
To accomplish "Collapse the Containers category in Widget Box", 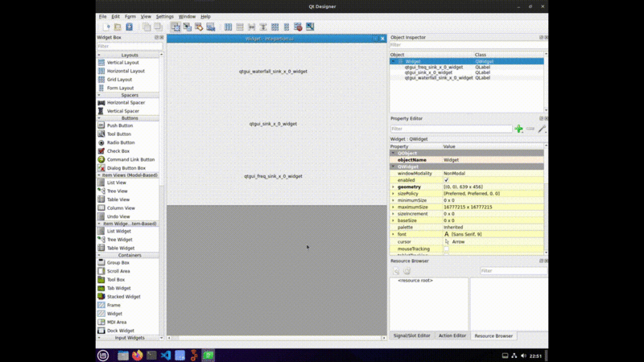I will 99,255.
